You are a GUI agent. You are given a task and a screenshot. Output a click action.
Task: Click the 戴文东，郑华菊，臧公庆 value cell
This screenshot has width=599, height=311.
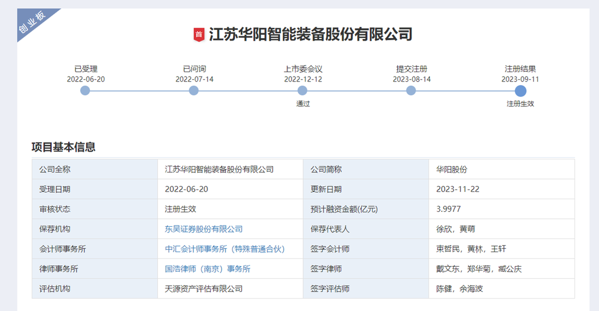pos(501,268)
